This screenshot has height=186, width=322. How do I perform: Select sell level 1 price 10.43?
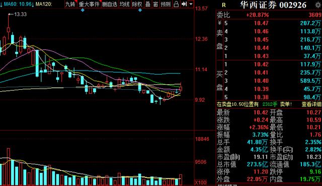[261, 56]
